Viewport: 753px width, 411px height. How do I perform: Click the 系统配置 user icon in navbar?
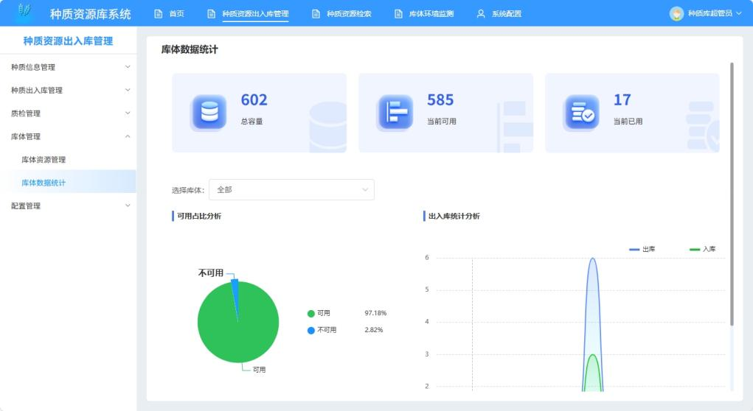(481, 14)
